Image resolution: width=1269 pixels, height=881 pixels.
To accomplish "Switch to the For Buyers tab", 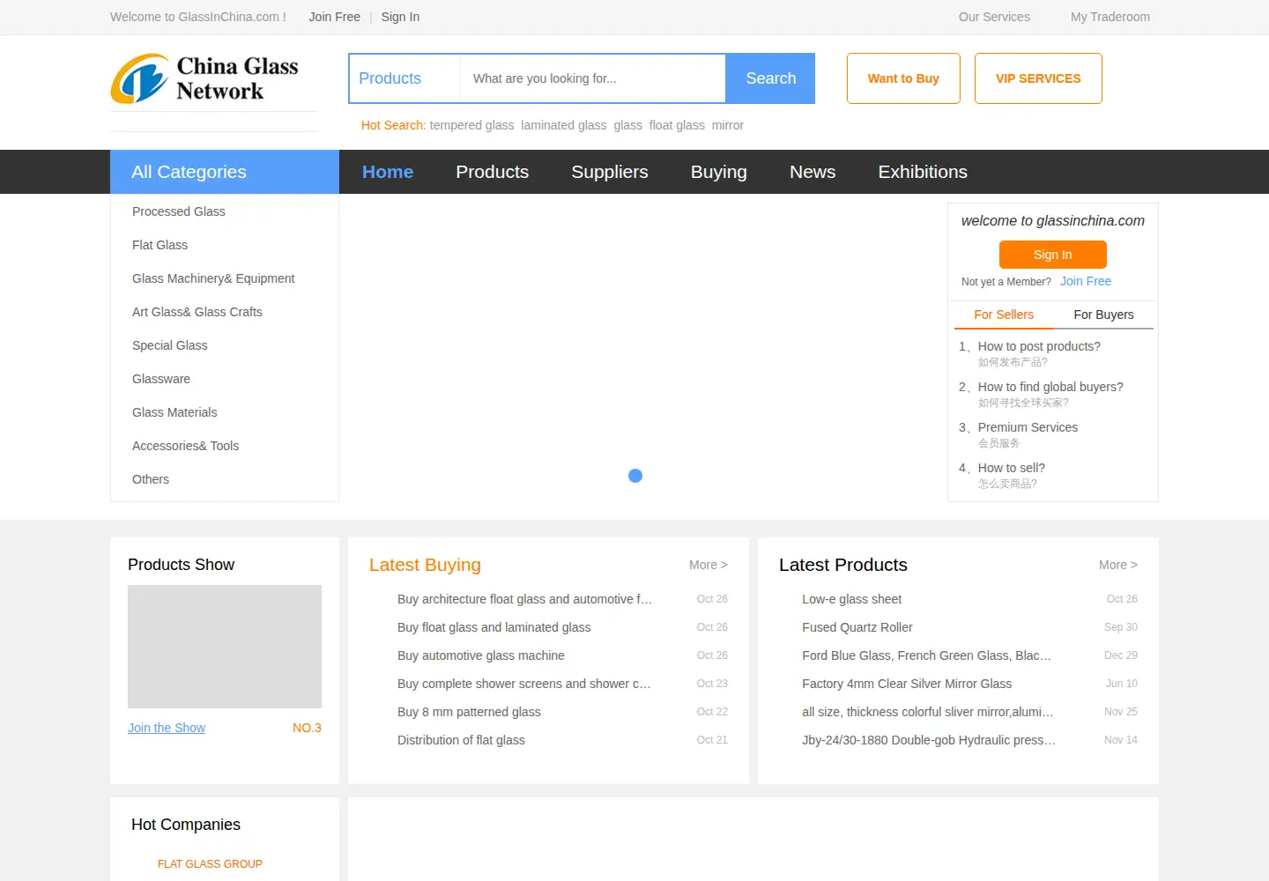I will (1103, 315).
